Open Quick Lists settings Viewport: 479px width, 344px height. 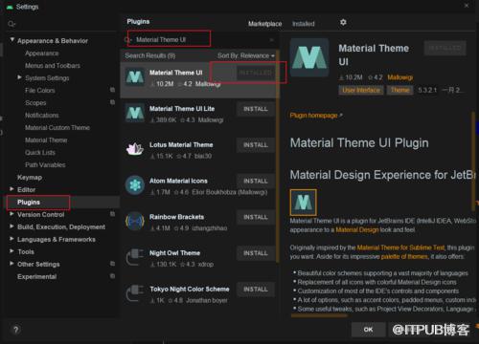40,153
